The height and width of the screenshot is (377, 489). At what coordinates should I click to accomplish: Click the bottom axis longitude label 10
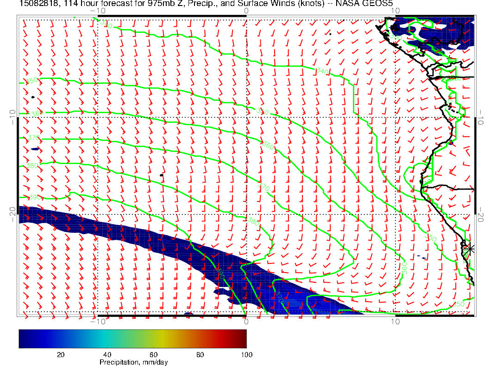(395, 321)
